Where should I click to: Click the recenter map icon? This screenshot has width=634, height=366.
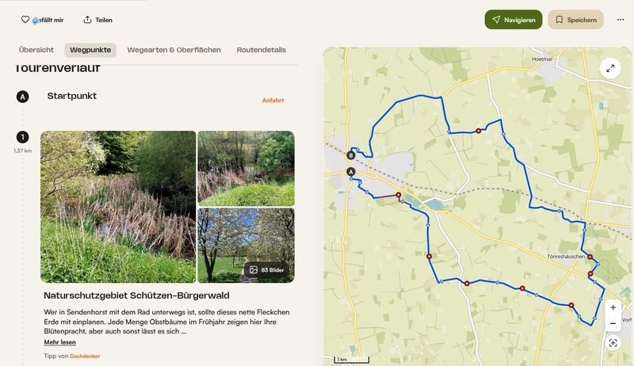(x=613, y=343)
